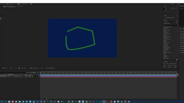Expand the Blur & Sharpen effects category
184x103 pixels.
coord(164,31)
